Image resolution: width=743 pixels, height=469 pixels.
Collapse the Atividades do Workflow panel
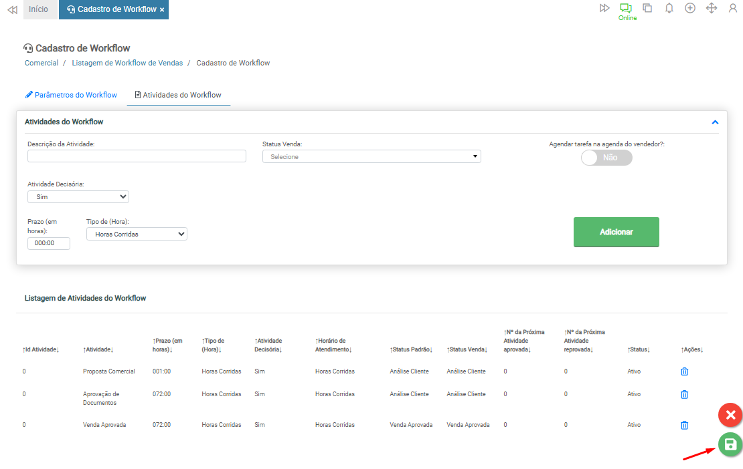pyautogui.click(x=715, y=122)
